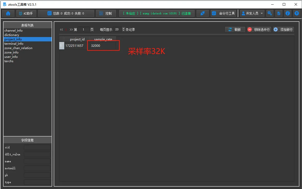The height and width of the screenshot is (189, 302).
Task: Open the 开发人员 role dropdown
Action: click(252, 13)
